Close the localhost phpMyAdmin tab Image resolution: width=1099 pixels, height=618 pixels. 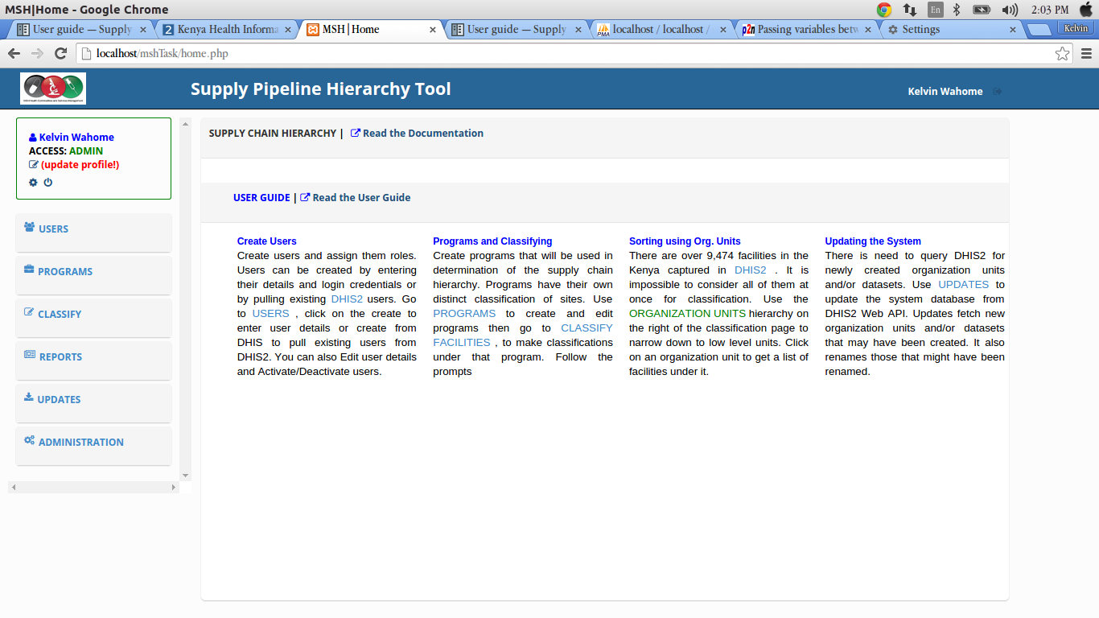coord(722,30)
